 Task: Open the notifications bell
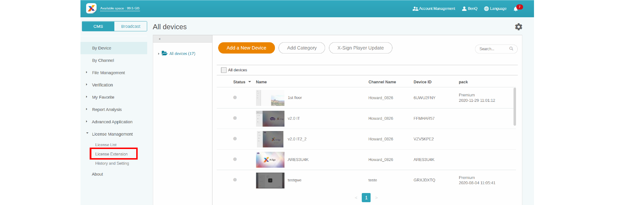tap(516, 9)
